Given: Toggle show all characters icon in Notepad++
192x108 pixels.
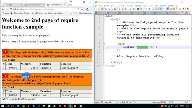Looking at the screenshot, I should pos(164,9).
